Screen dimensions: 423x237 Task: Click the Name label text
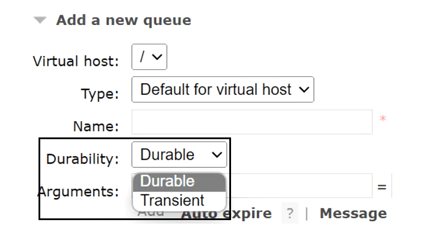coord(96,126)
